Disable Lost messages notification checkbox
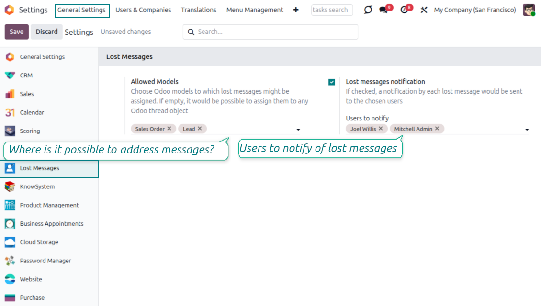 point(332,82)
